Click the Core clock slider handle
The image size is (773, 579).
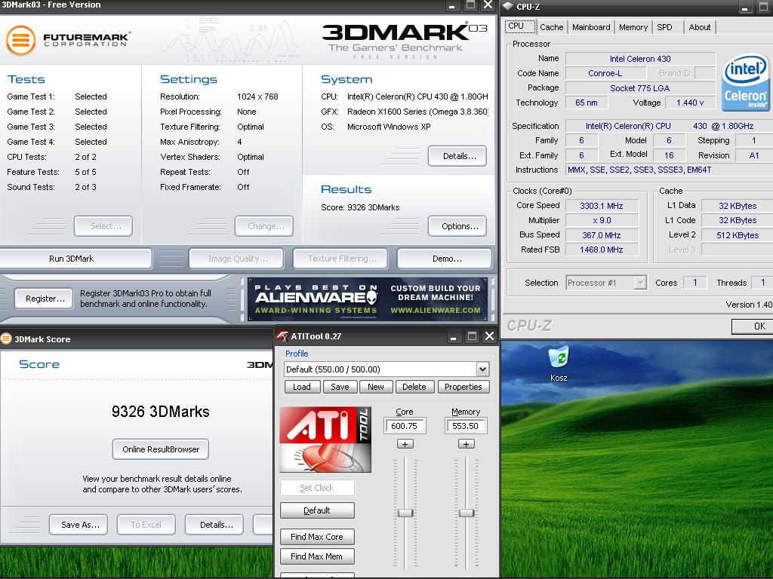pos(405,513)
